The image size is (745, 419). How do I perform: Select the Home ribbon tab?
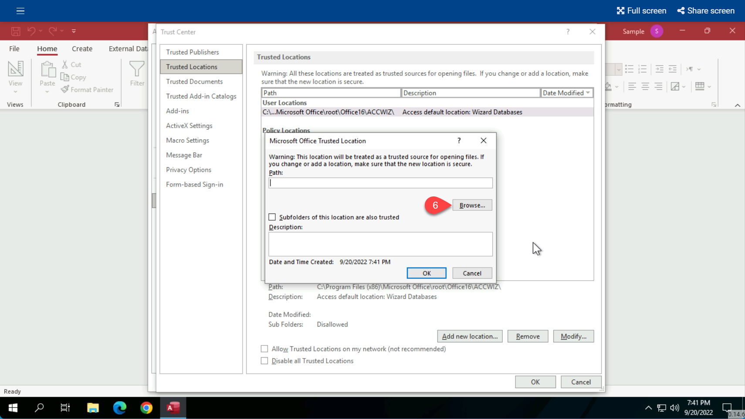point(47,49)
